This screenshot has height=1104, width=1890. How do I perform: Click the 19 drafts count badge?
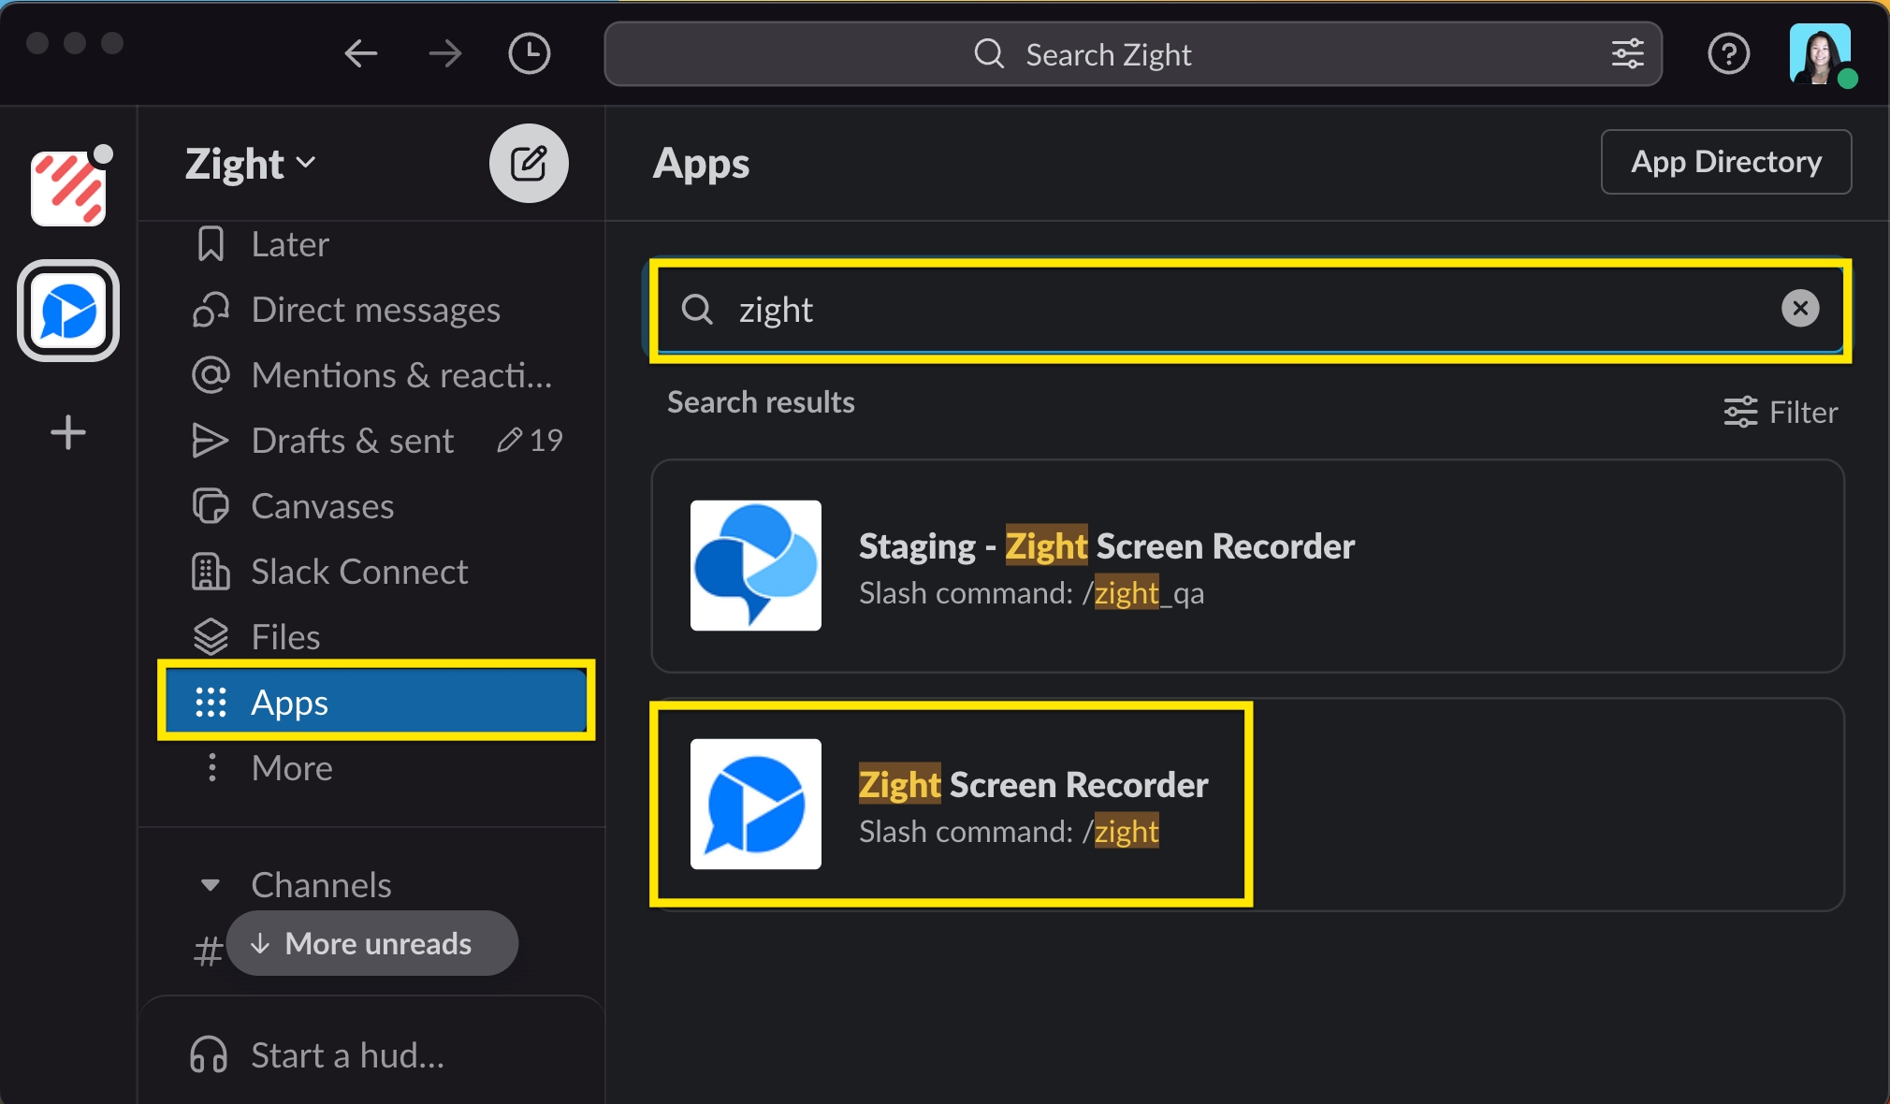531,441
